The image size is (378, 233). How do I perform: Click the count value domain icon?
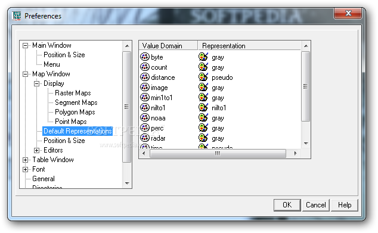tap(145, 67)
